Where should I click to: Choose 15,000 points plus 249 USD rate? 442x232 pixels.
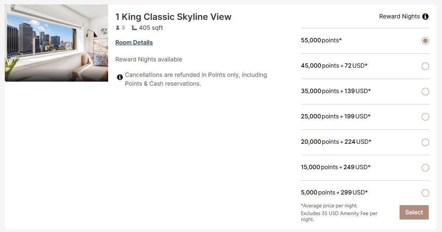(x=425, y=168)
